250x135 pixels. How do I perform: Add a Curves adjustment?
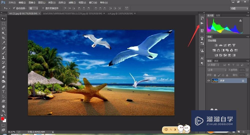[225, 45]
